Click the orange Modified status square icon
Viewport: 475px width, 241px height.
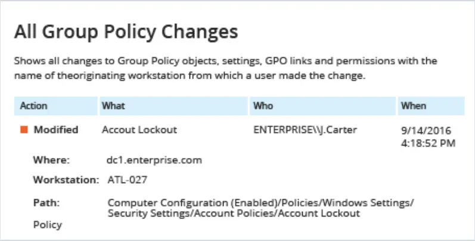[24, 129]
